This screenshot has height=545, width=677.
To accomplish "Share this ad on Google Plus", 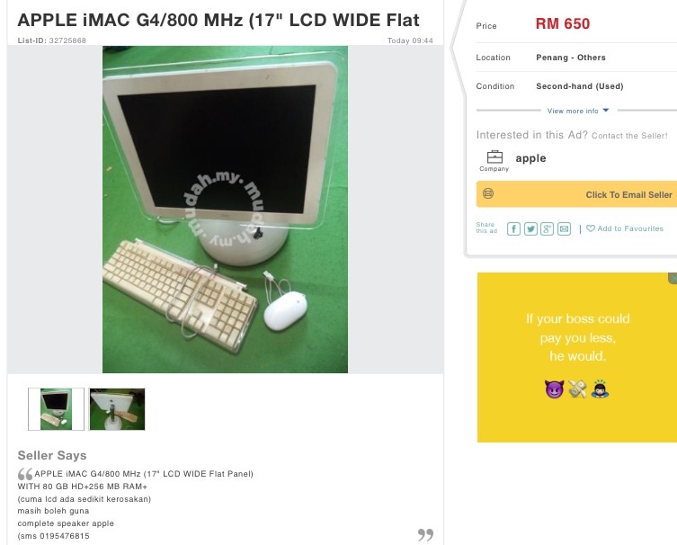I will (547, 229).
